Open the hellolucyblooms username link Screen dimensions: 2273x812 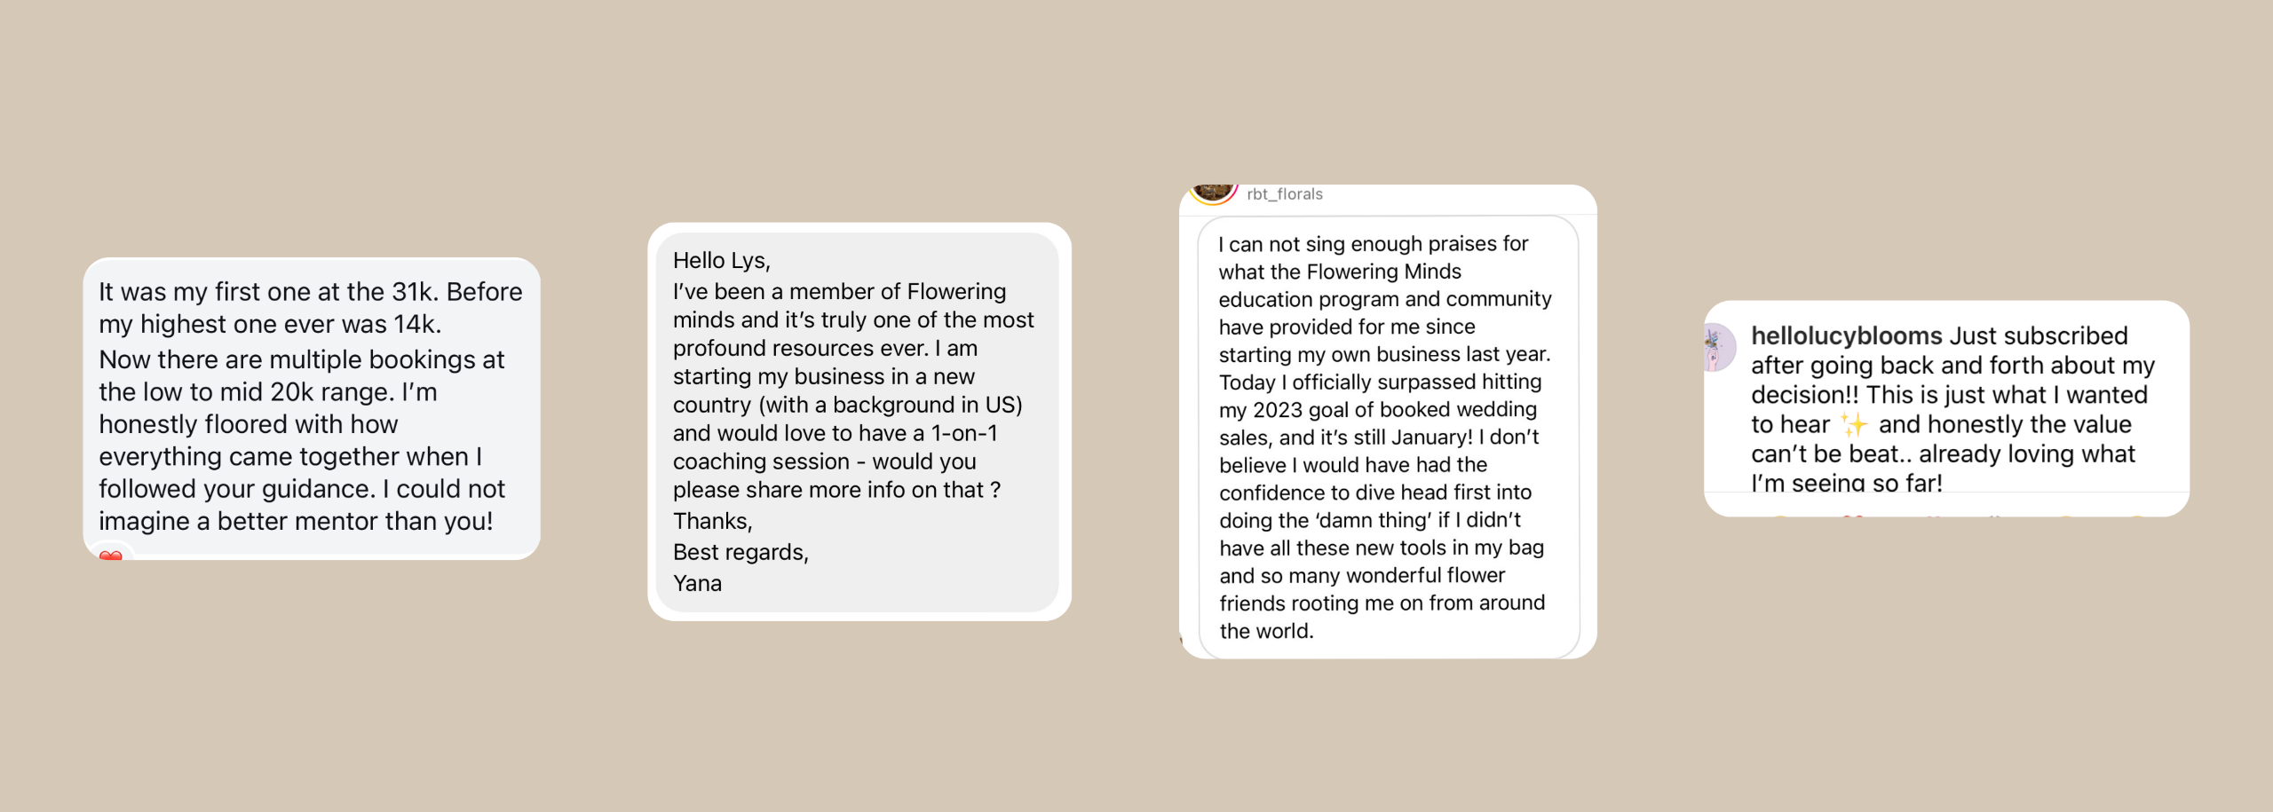tap(1847, 335)
